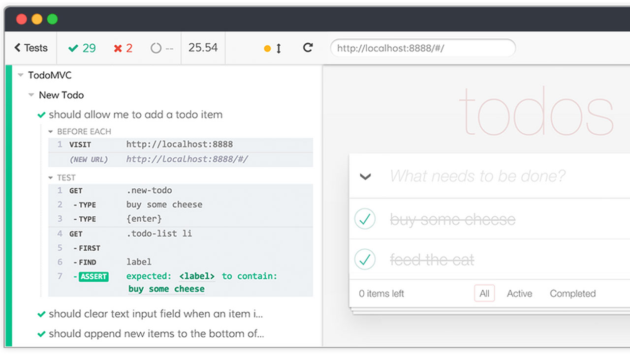This screenshot has height=354, width=630.
Task: Click the back chevron beside Tests
Action: point(18,48)
